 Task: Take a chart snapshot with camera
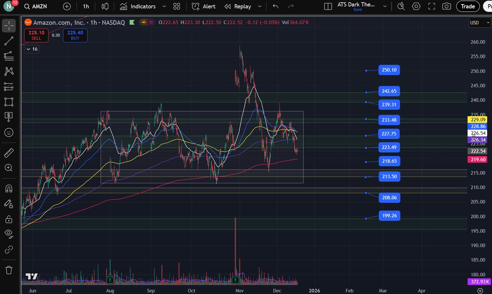point(447,7)
